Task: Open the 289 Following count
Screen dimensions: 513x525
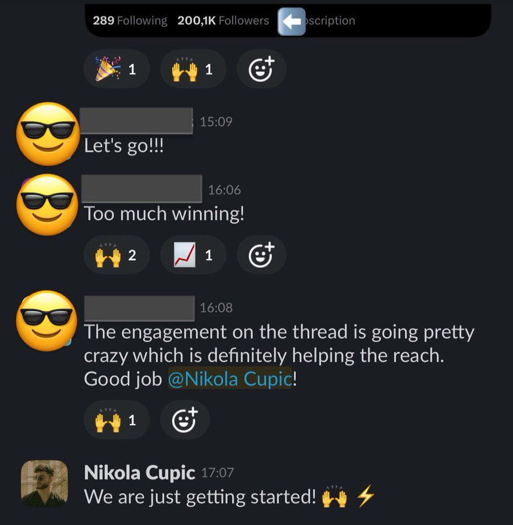Action: [x=130, y=21]
